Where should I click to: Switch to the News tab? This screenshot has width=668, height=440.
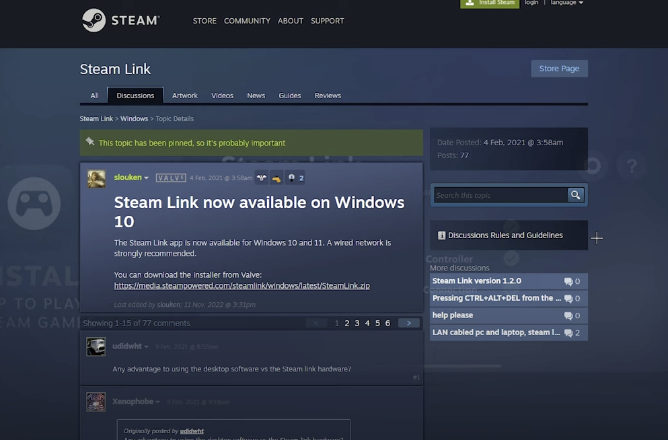[256, 96]
